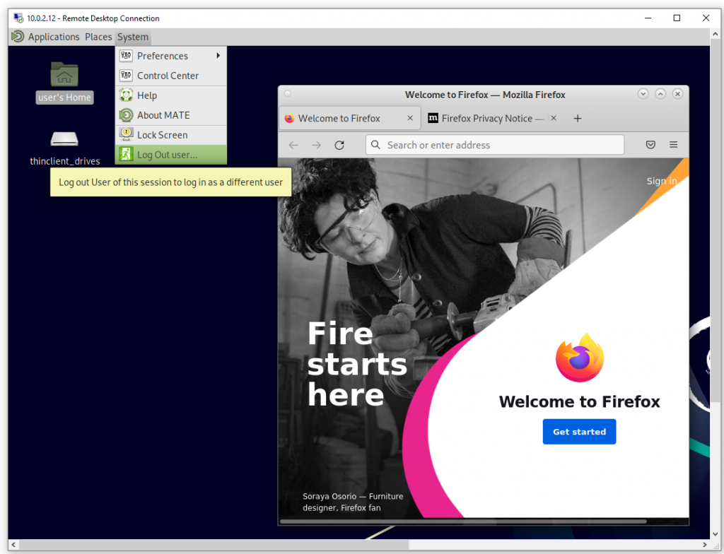Reload the current page
This screenshot has height=554, width=724.
(x=339, y=146)
